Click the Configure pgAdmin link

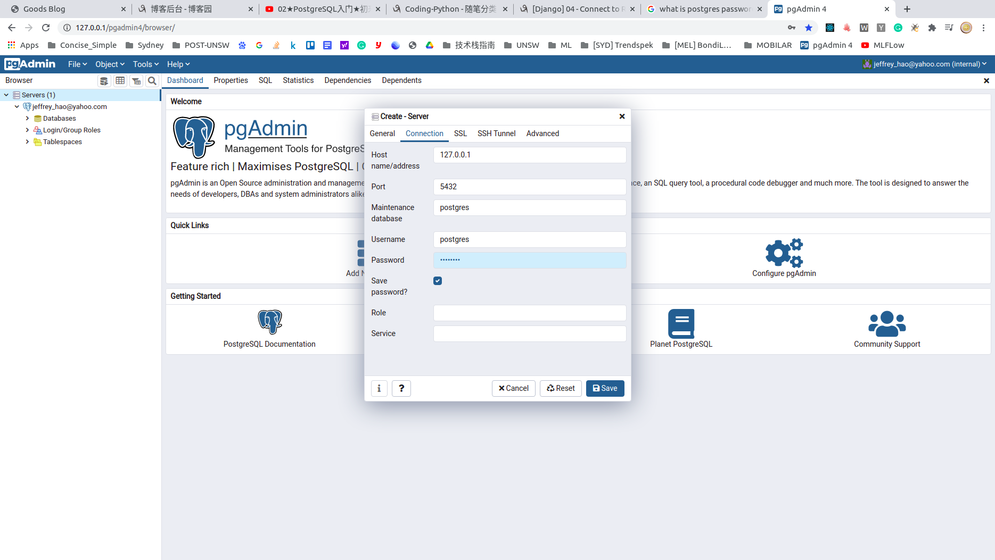(x=784, y=273)
